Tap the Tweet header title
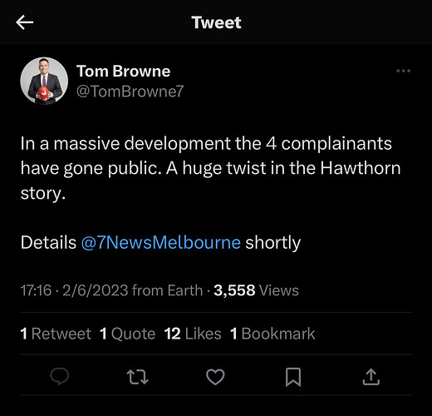This screenshot has width=432, height=416. coord(216,22)
